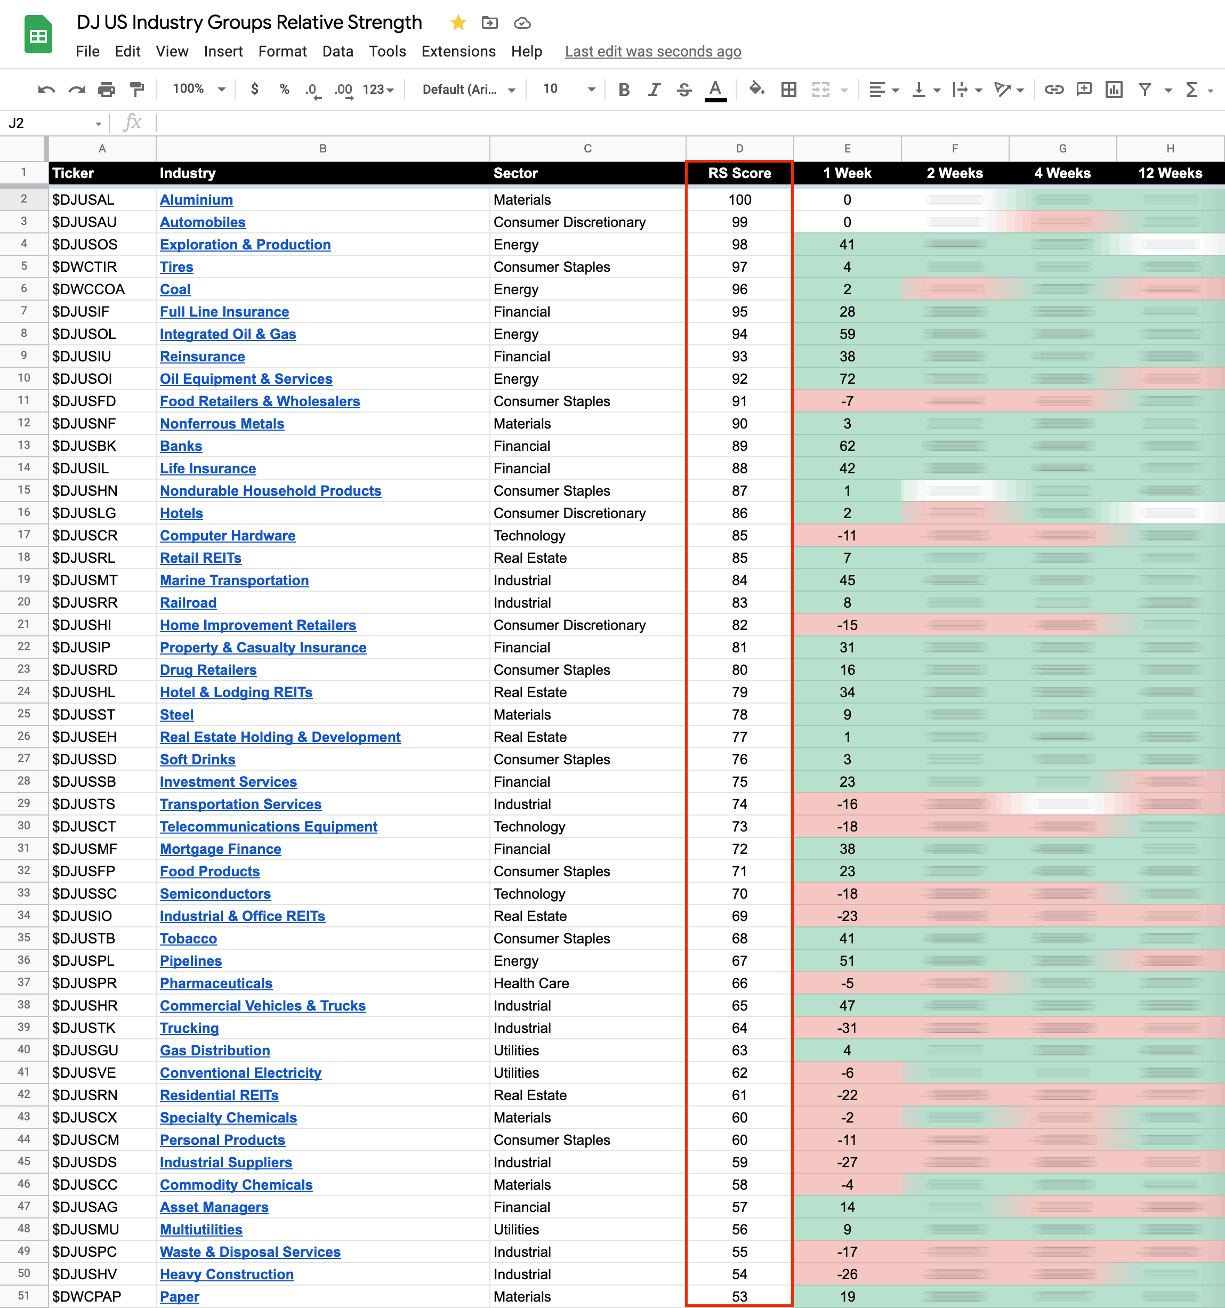Select cell with ticker $DJUSBK

click(102, 446)
